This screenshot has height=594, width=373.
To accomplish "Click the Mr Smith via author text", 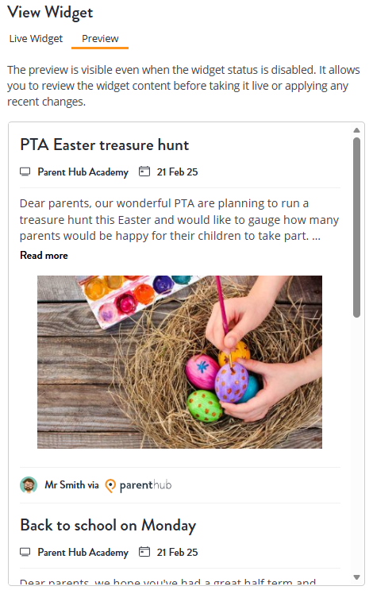I will click(71, 485).
